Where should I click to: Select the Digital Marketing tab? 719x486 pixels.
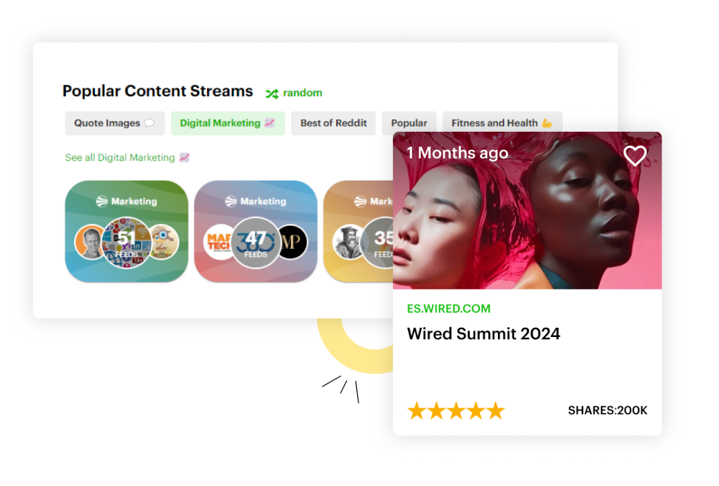click(227, 123)
